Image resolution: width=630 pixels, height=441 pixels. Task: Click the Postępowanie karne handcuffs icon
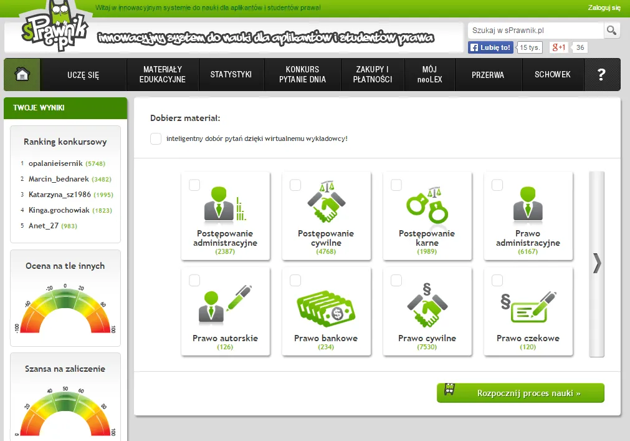(427, 205)
